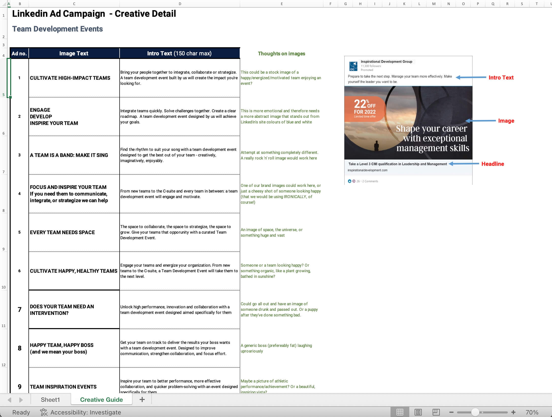Viewport: 552px width, 417px height.
Task: Click the next sheet navigation arrow
Action: click(x=20, y=399)
